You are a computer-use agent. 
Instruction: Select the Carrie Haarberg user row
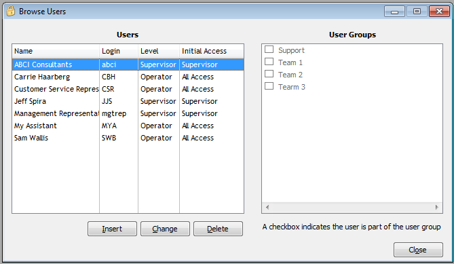tap(128, 77)
